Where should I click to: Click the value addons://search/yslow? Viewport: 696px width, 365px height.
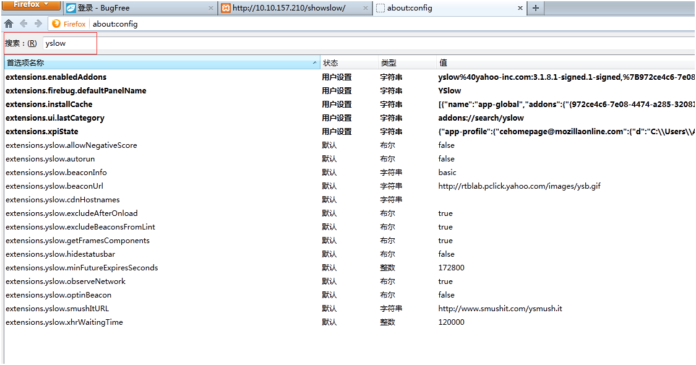(481, 118)
